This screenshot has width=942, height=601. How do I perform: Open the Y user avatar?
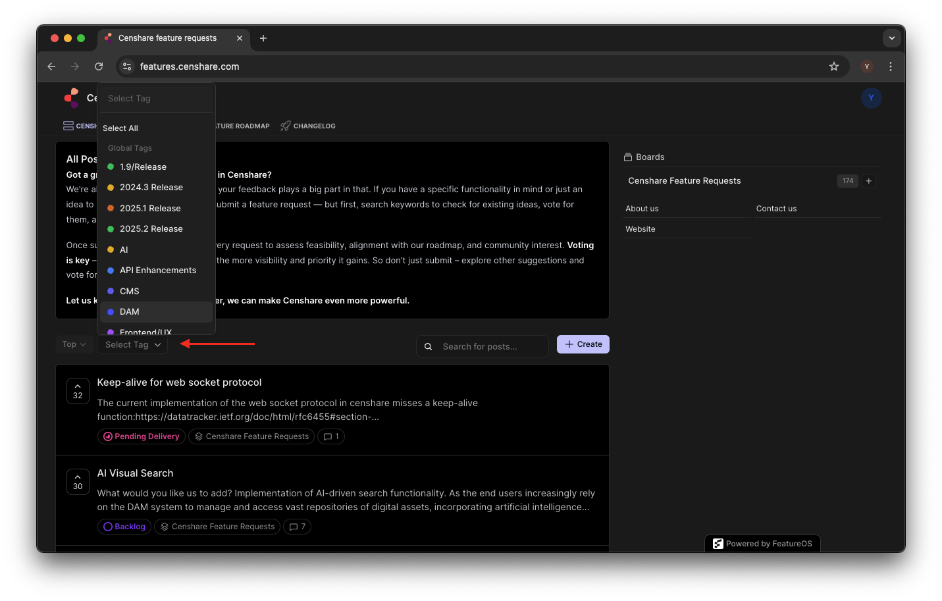(x=871, y=97)
